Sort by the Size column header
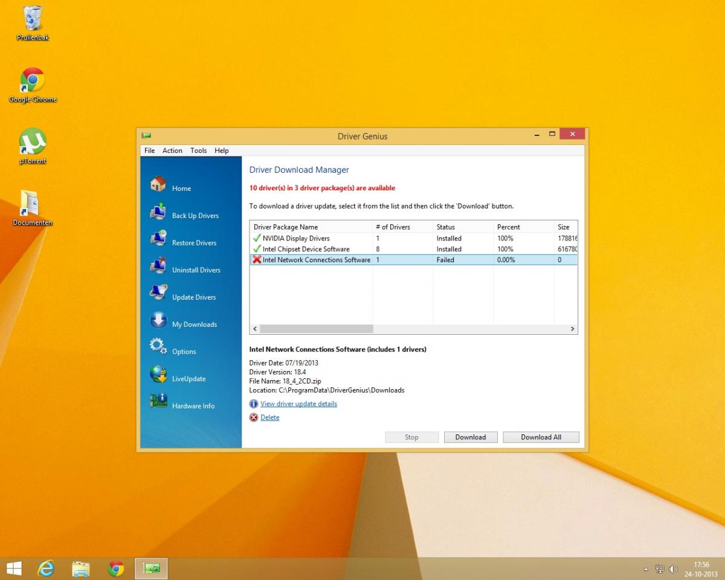Screen dimensions: 725x580 pyautogui.click(x=565, y=227)
